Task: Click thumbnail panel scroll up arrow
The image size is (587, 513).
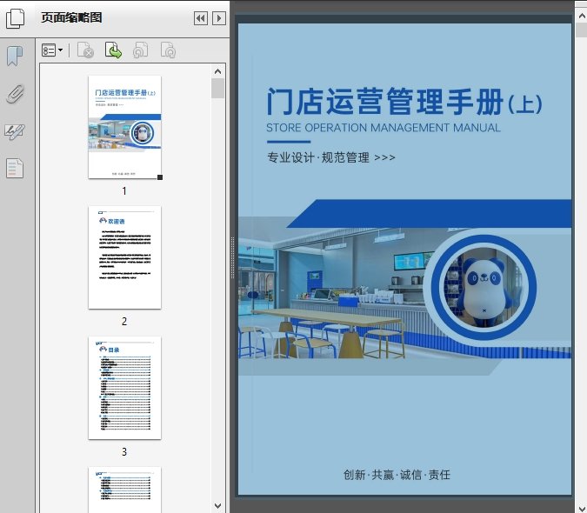Action: (218, 71)
